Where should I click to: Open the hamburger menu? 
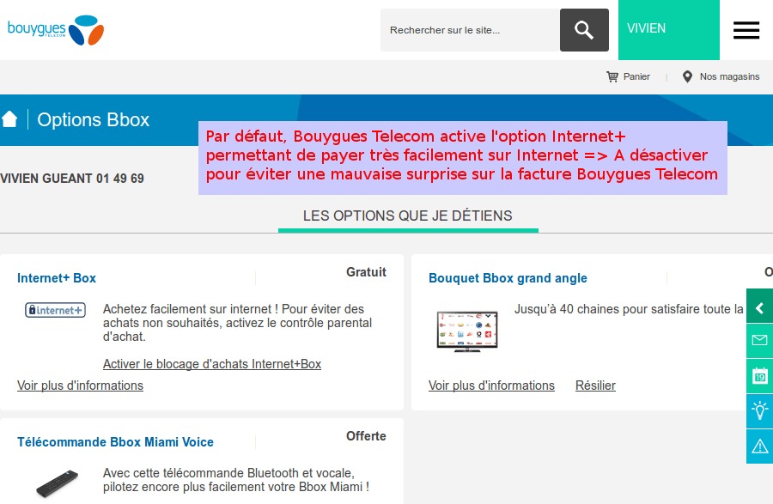pos(746,29)
